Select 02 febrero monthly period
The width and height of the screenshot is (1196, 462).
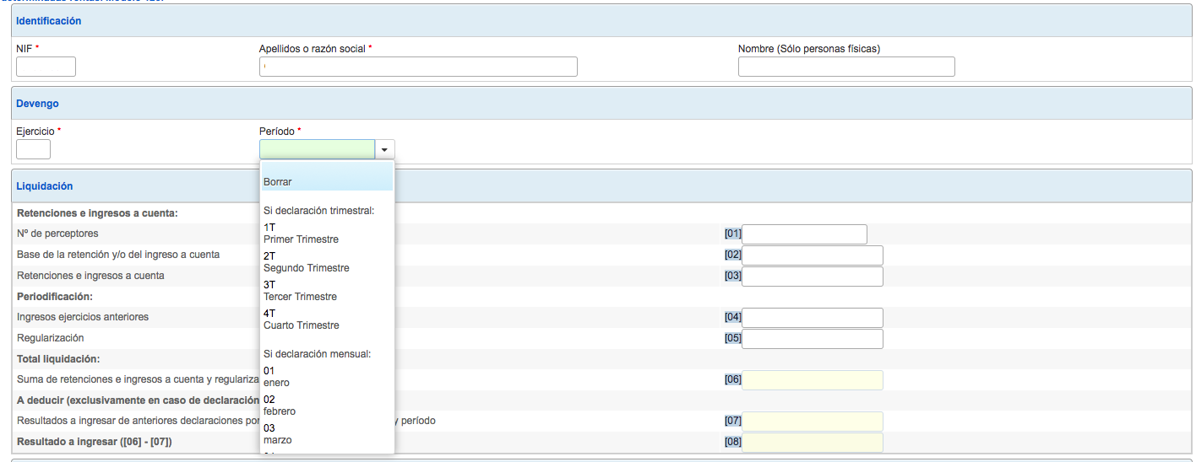[280, 406]
